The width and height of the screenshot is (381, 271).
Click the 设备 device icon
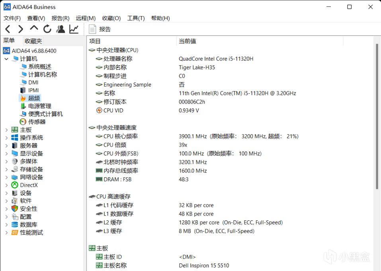[x=15, y=193]
